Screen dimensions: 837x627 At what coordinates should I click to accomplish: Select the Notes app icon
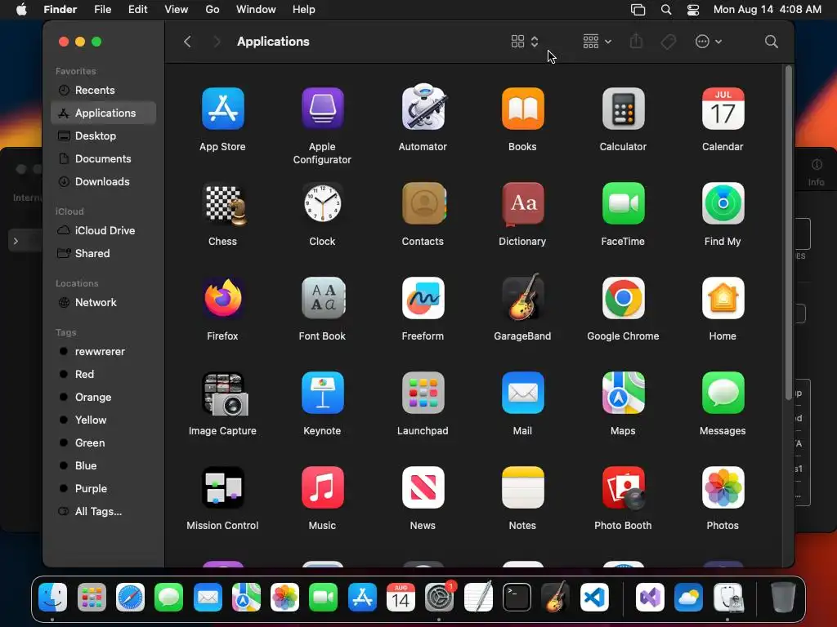point(522,487)
